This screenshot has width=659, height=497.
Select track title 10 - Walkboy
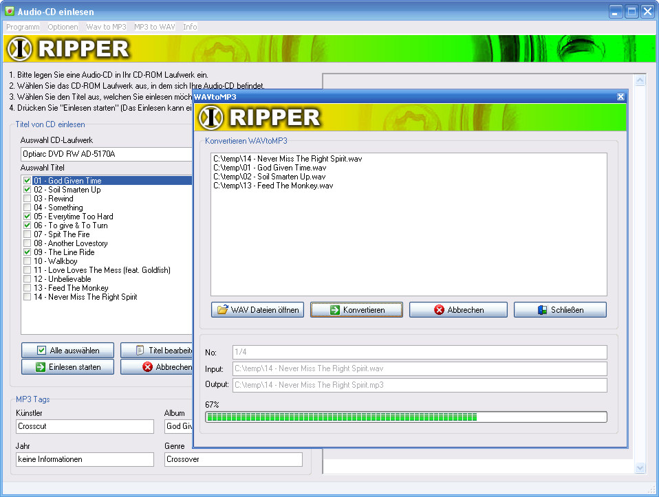(x=56, y=261)
